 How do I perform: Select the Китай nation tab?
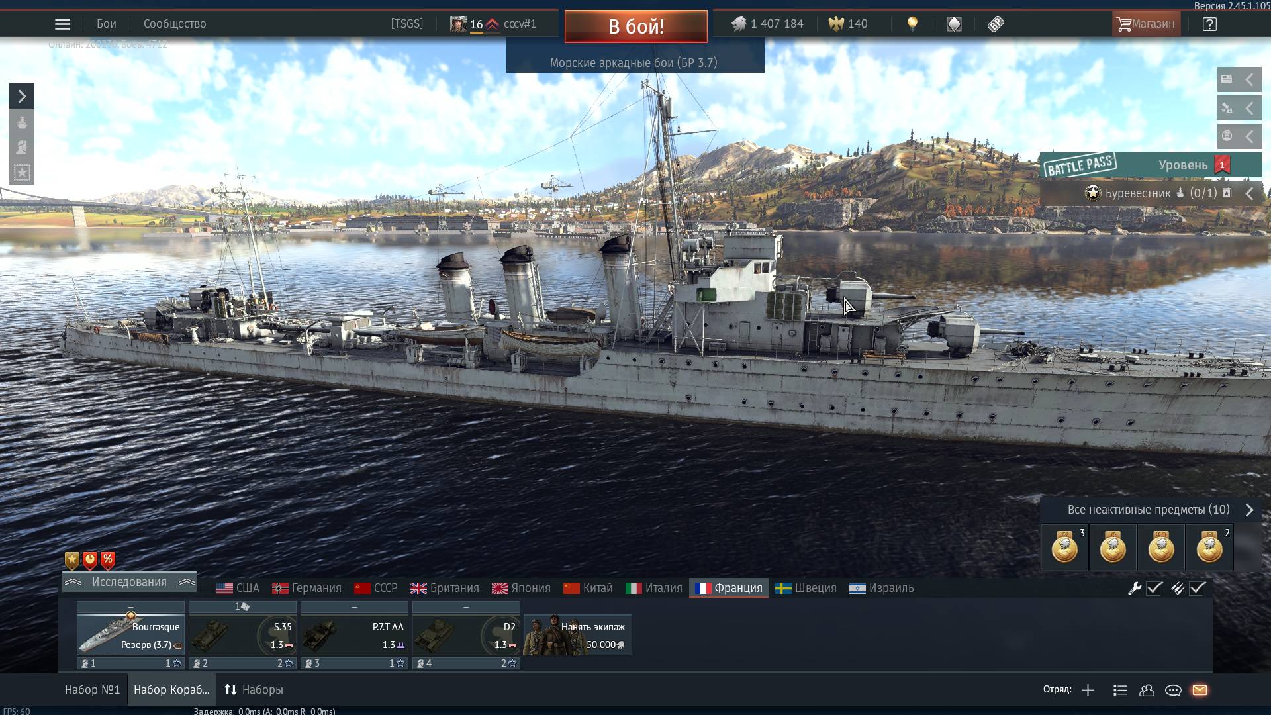point(588,588)
